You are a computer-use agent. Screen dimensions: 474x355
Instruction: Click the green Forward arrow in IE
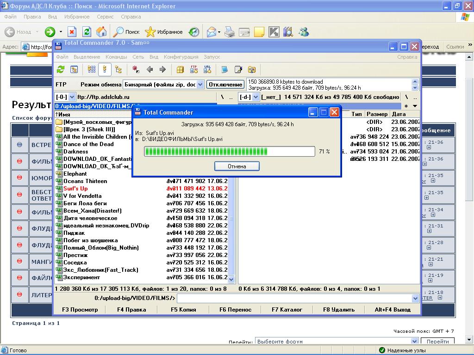(x=50, y=32)
